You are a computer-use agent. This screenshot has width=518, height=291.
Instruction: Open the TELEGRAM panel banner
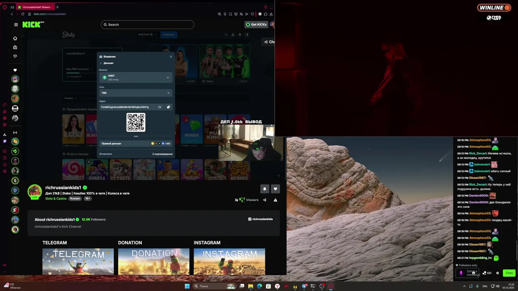click(78, 261)
